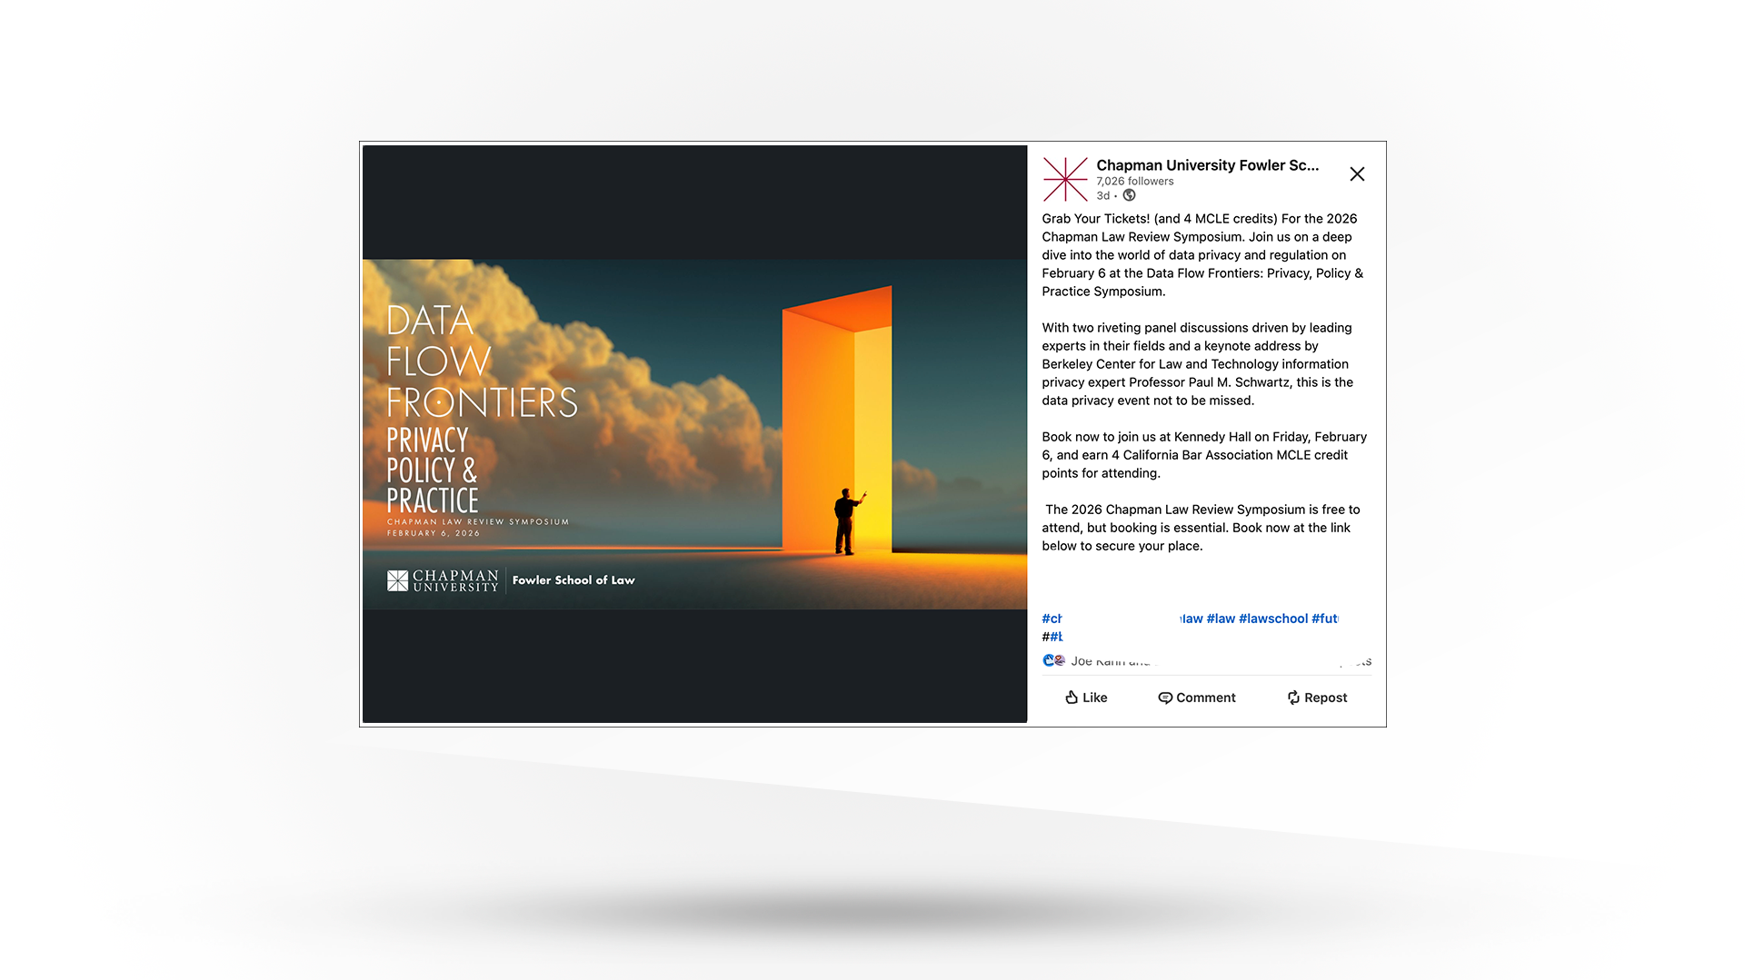The image size is (1745, 980).
Task: Click the Fowler School of Law text
Action: point(573,580)
